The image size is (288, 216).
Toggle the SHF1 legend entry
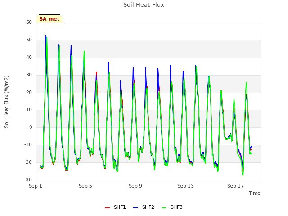click(x=115, y=207)
